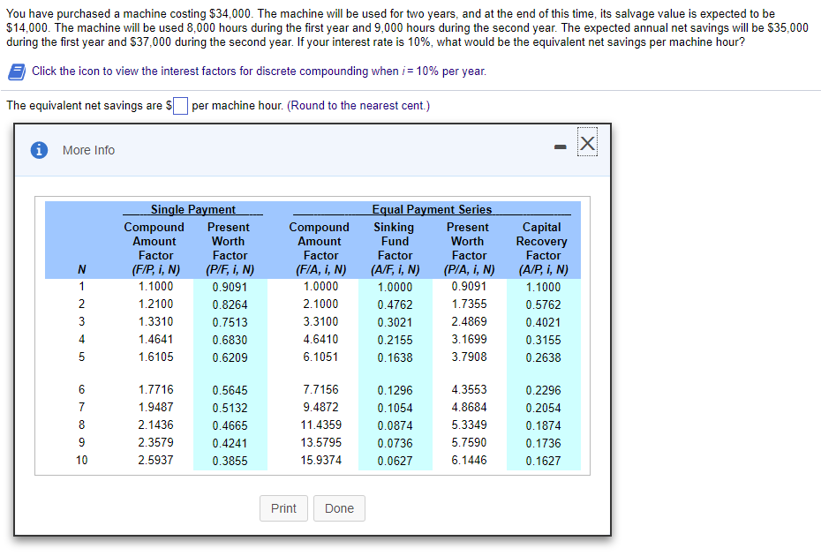Select the value 11.4359 in row 8
The width and height of the screenshot is (821, 556).
pyautogui.click(x=320, y=425)
